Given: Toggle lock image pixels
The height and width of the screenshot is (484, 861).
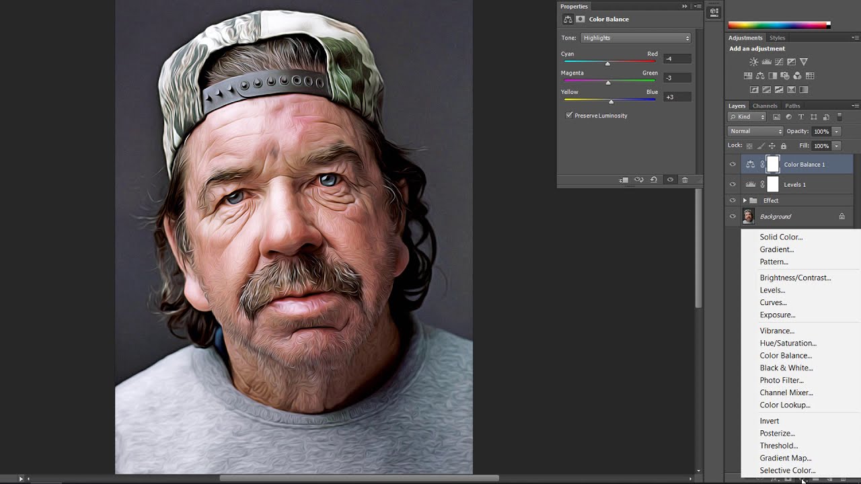Looking at the screenshot, I should [761, 146].
